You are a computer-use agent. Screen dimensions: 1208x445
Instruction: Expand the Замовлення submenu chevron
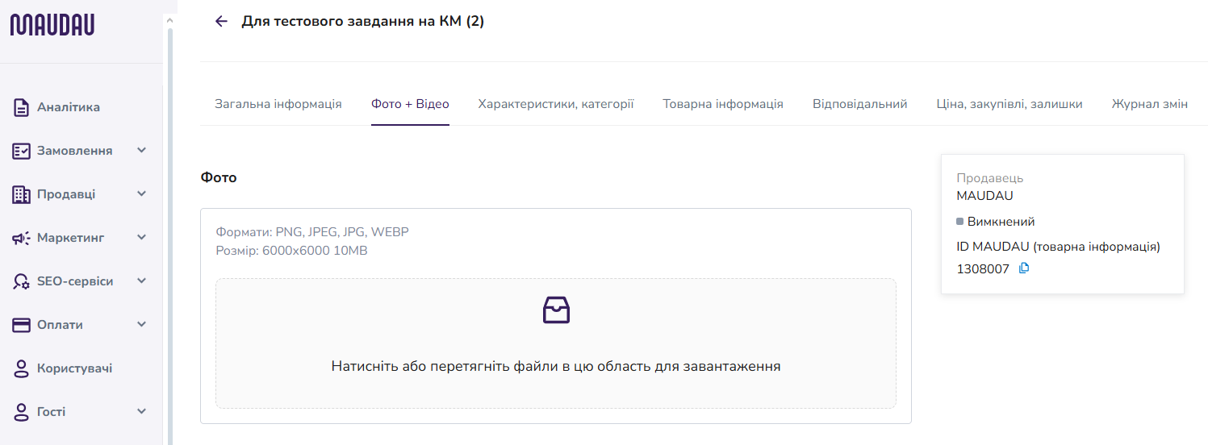(142, 151)
